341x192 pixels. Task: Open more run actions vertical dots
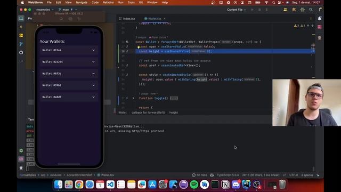[267, 10]
